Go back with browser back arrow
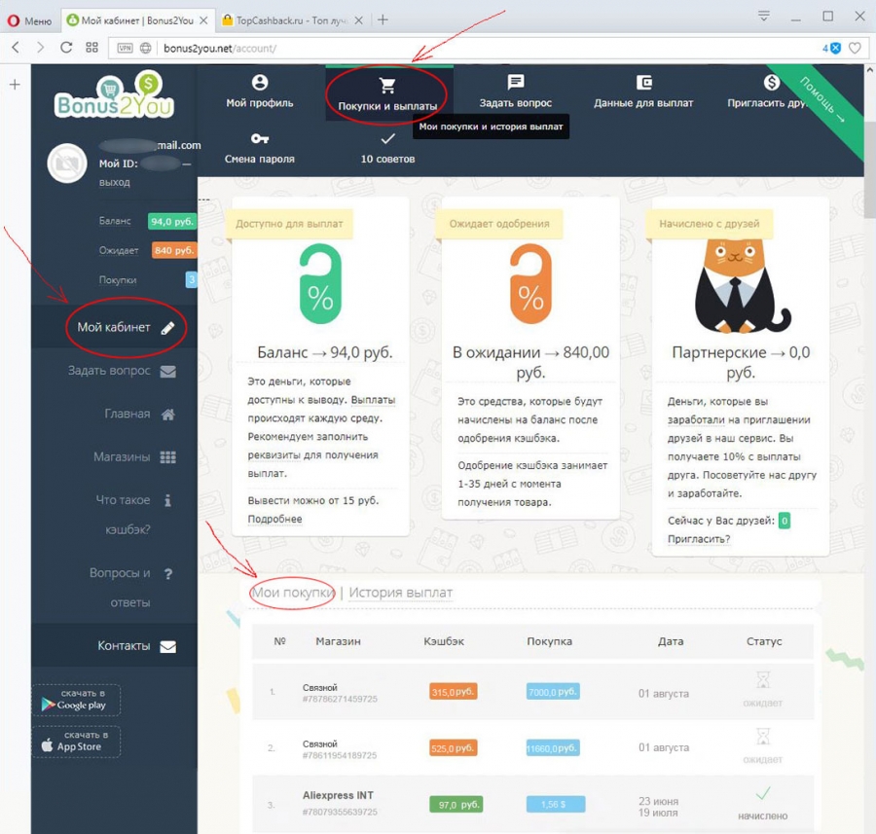The width and height of the screenshot is (876, 834). (x=16, y=48)
